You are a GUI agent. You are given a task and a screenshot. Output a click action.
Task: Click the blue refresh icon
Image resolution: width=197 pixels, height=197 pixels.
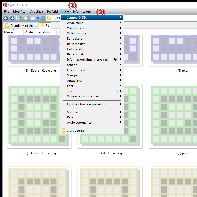point(43,18)
